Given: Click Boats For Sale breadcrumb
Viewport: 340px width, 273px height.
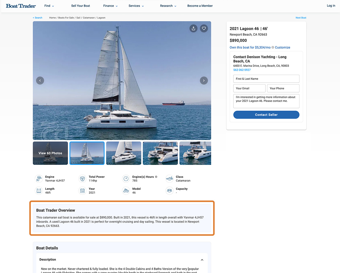Looking at the screenshot, I should pyautogui.click(x=66, y=18).
